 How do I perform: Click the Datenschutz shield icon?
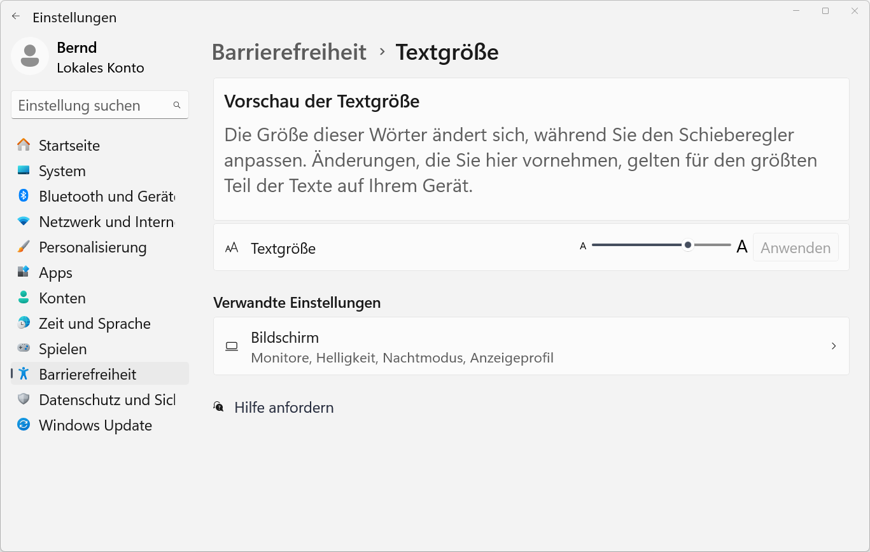pos(24,399)
